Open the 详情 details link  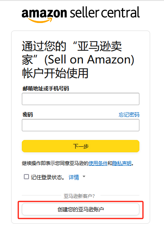[x=74, y=177]
